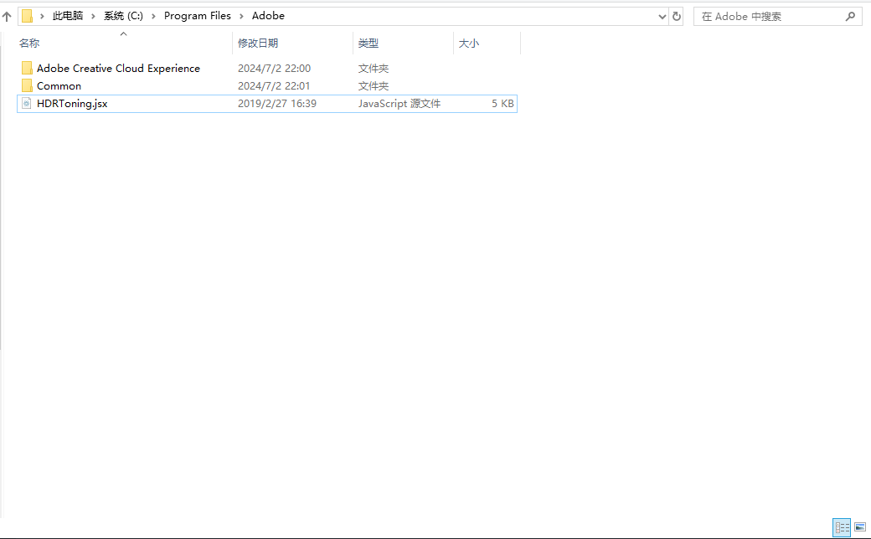Switch to details view layout
The height and width of the screenshot is (539, 871).
[x=843, y=527]
